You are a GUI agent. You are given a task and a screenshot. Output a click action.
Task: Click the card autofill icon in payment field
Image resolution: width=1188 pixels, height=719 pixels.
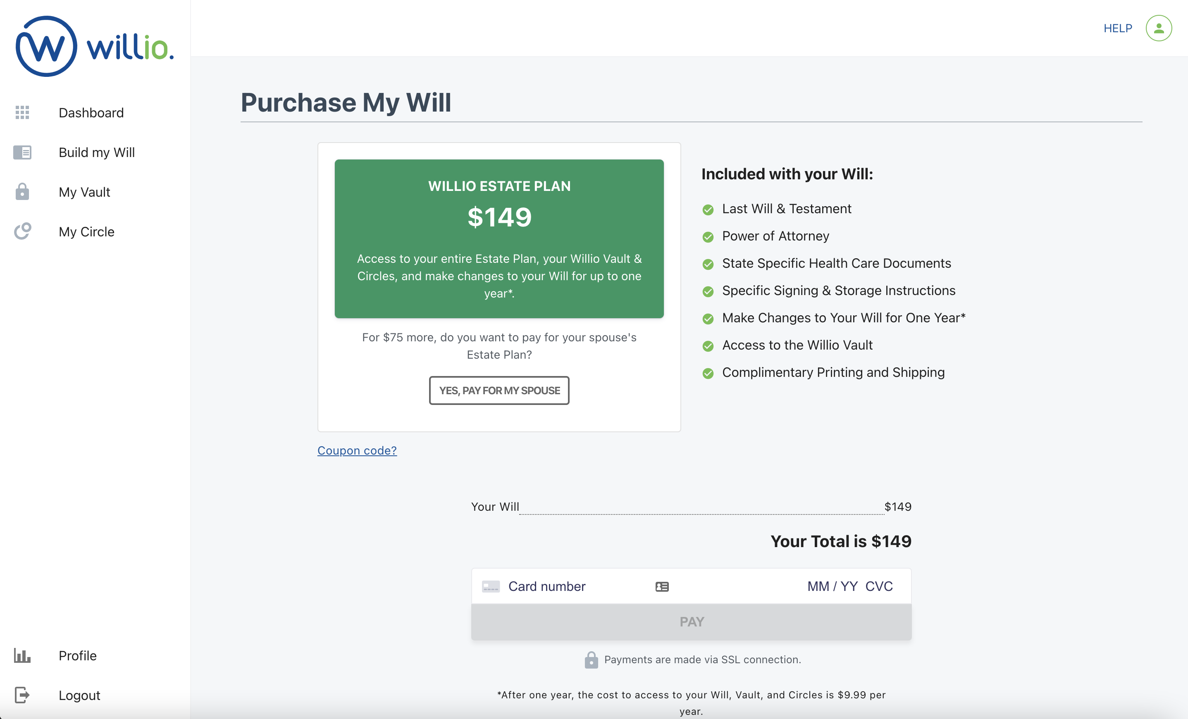(x=662, y=586)
